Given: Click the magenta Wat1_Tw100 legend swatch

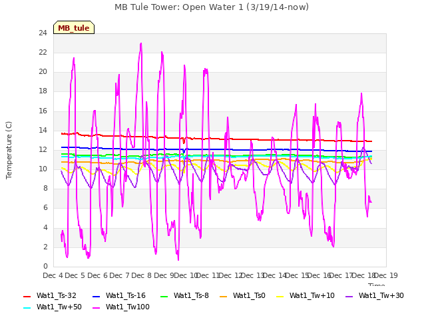Looking at the screenshot, I should point(96,308).
